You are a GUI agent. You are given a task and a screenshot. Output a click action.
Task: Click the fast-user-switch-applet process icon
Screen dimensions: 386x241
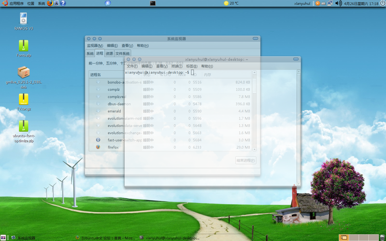98,140
